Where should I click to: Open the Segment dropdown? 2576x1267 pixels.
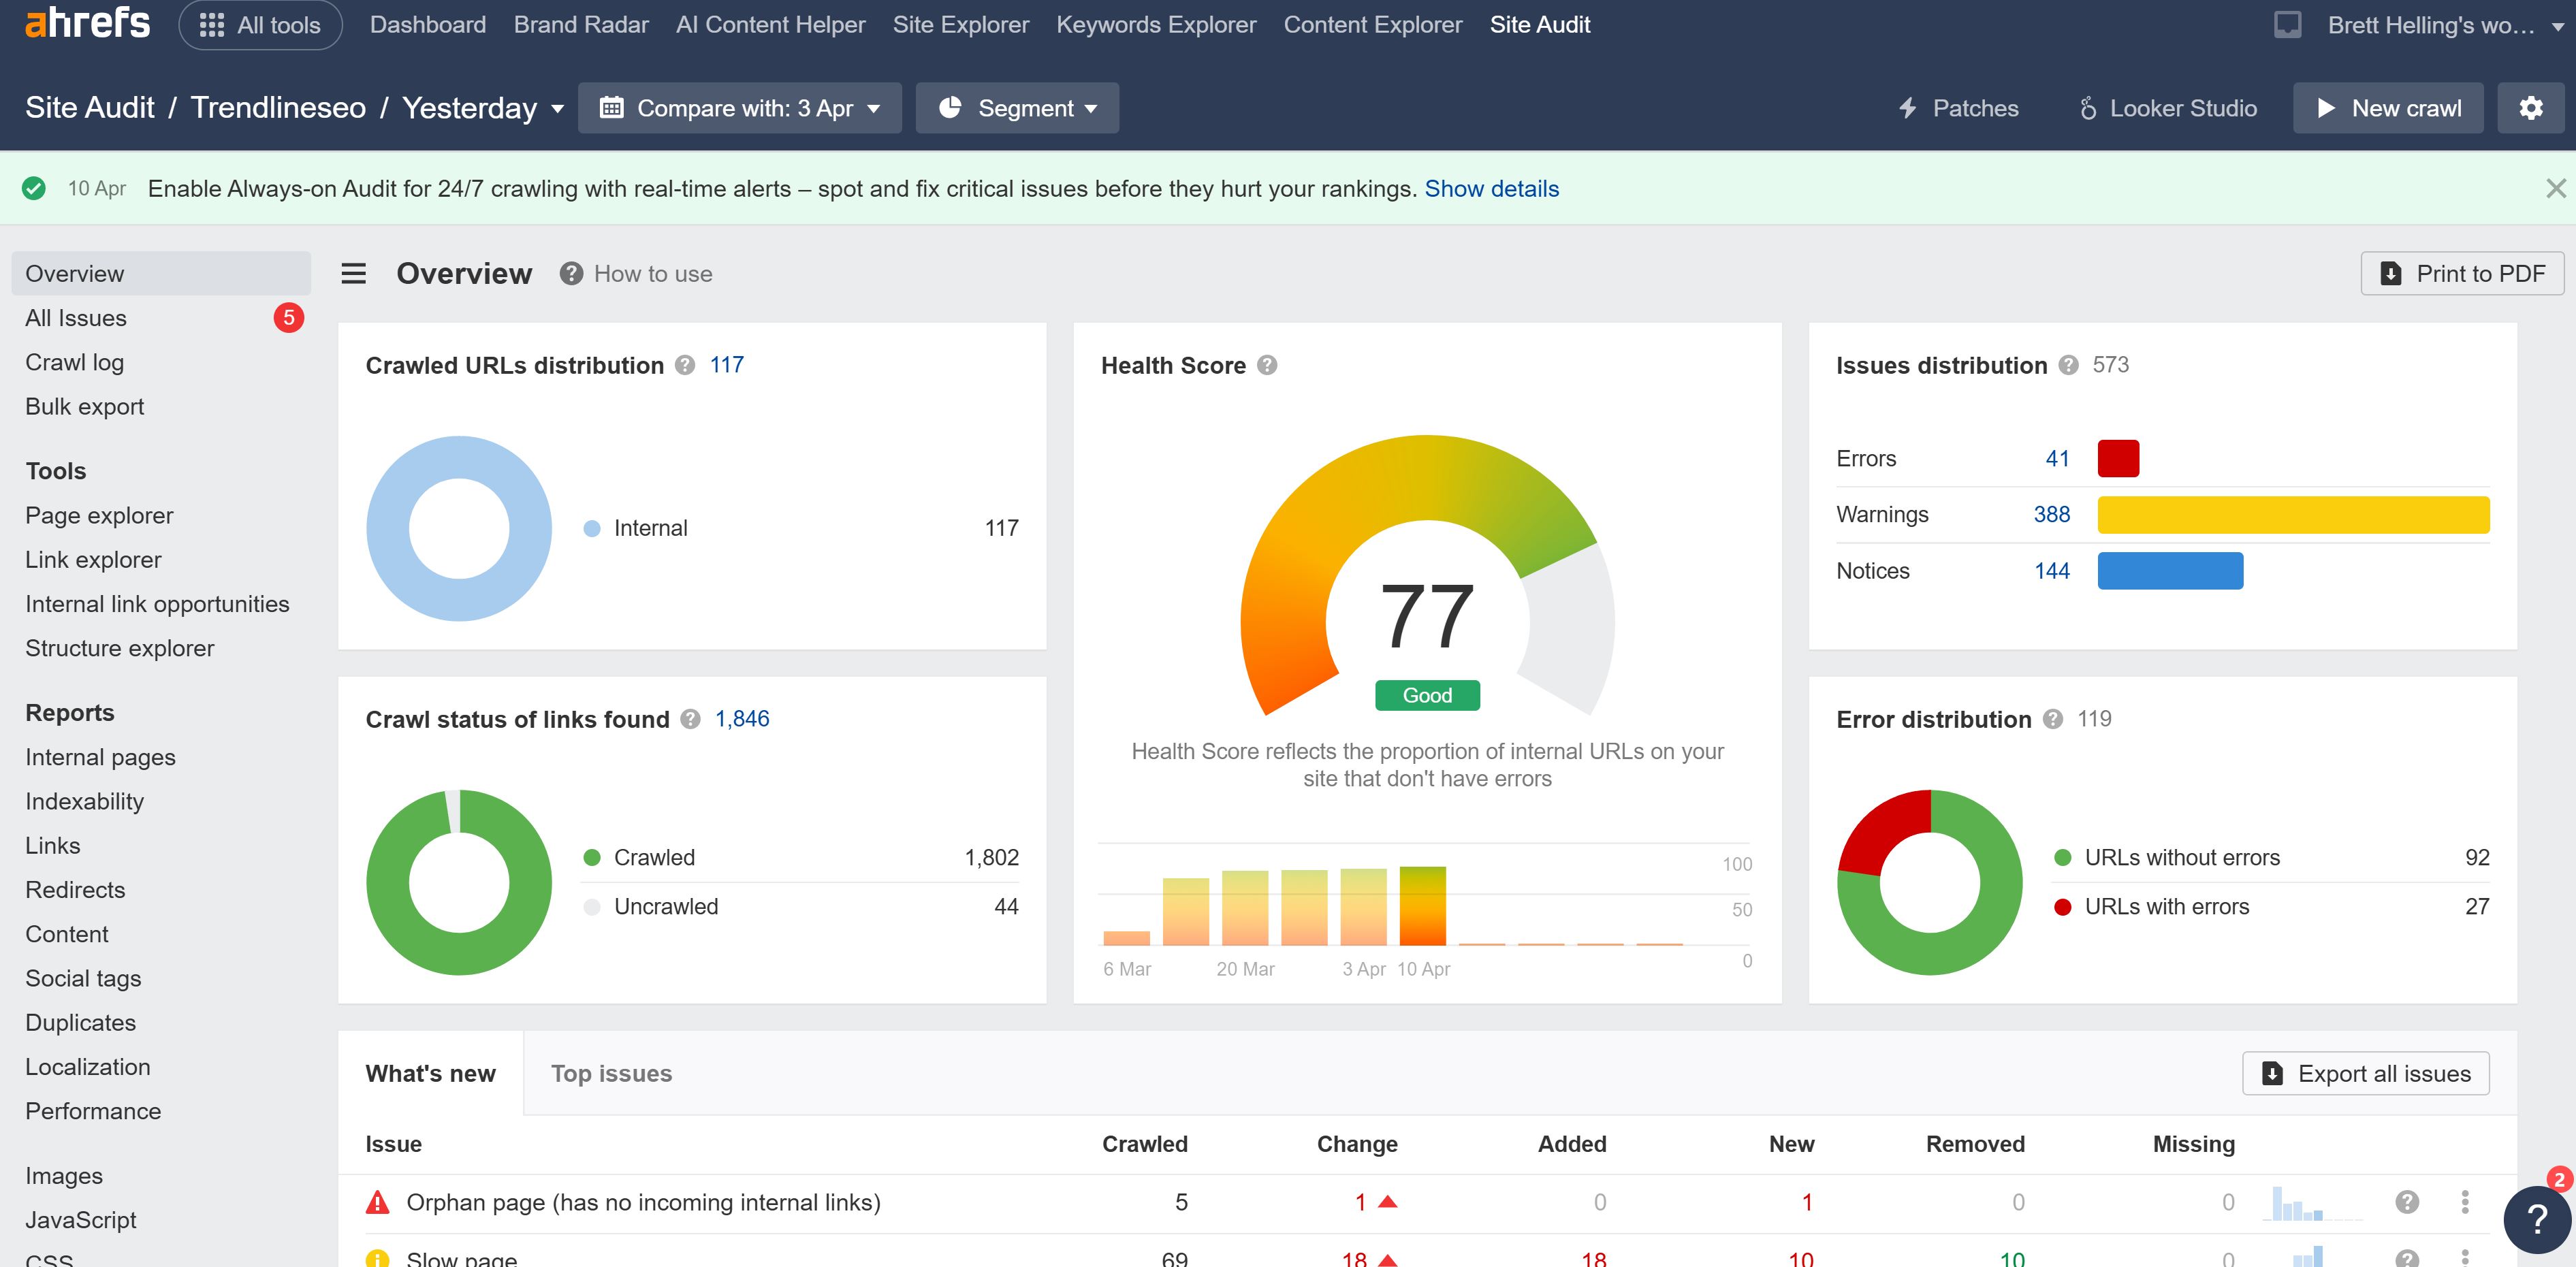click(1017, 108)
